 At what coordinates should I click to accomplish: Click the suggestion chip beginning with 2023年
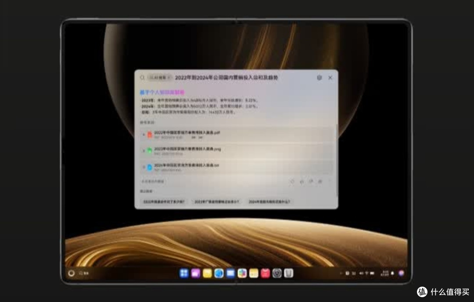216,201
